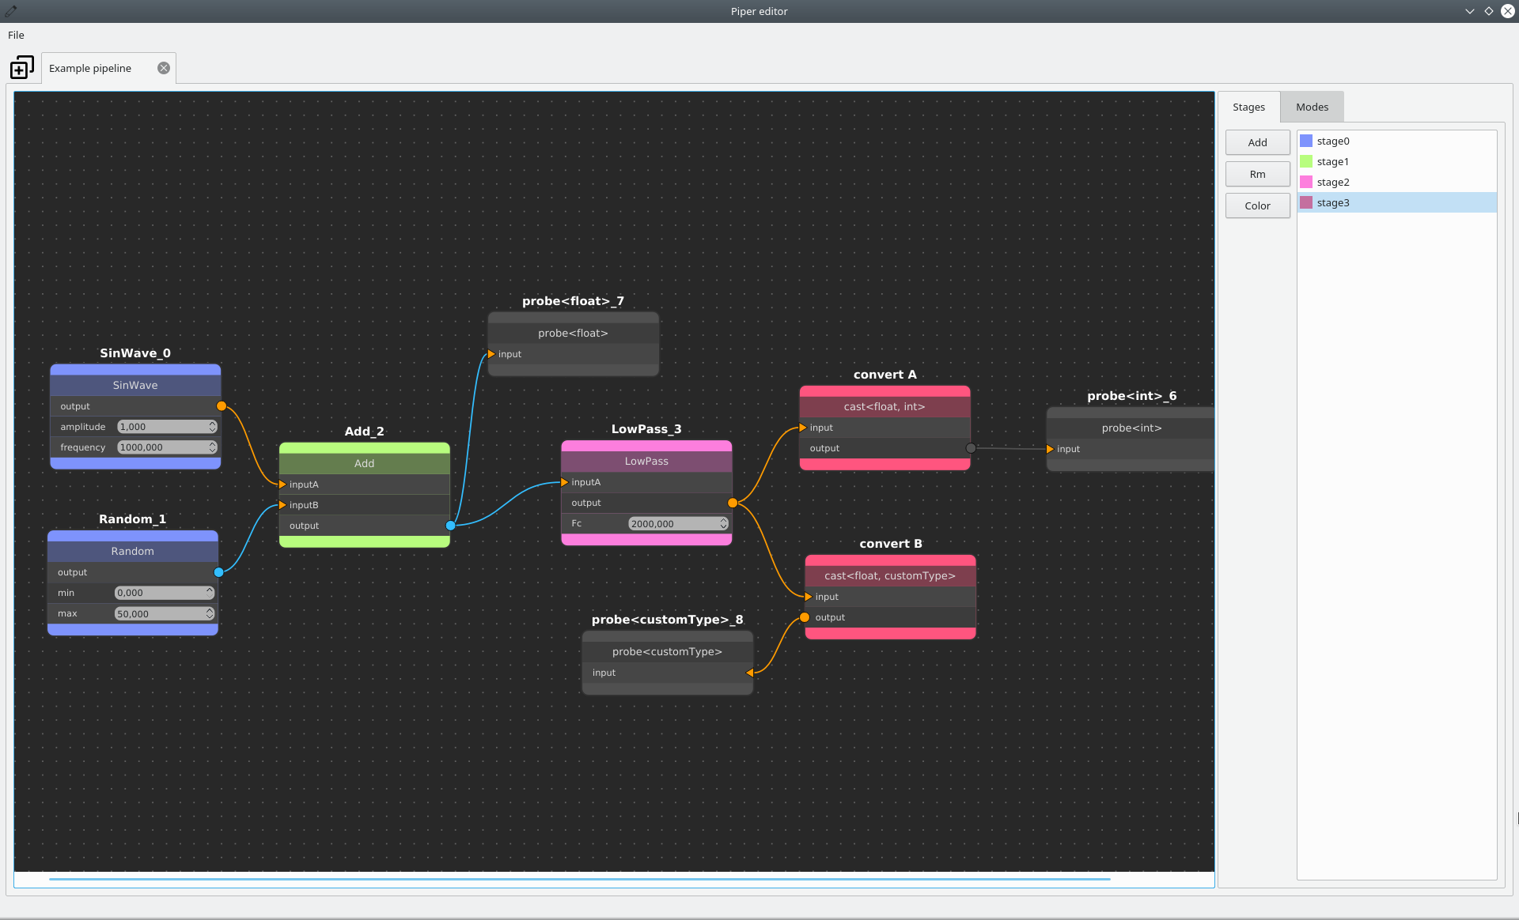Screen dimensions: 1519x920
Task: Click convert B orange output port
Action: [x=805, y=617]
